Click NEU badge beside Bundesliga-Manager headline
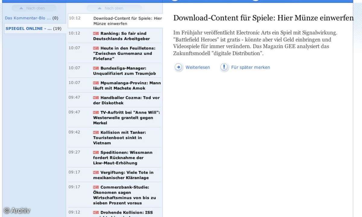 point(96,68)
